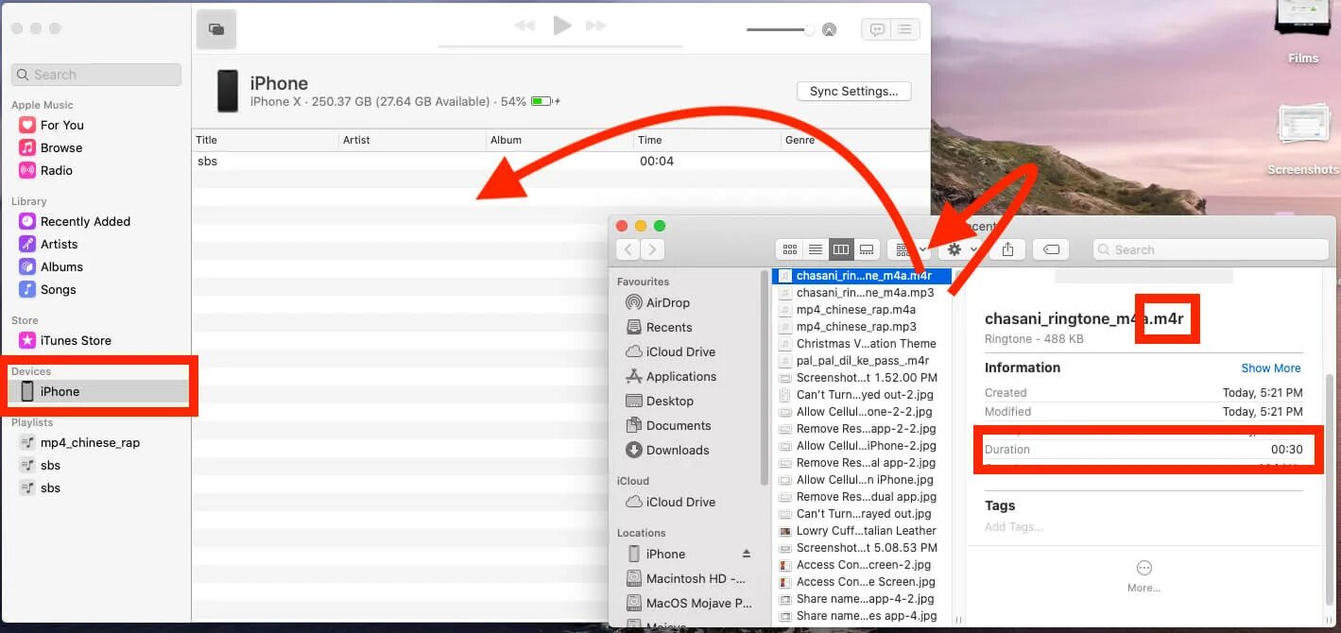This screenshot has width=1341, height=633.
Task: Open the Finder action gear menu
Action: pos(960,249)
